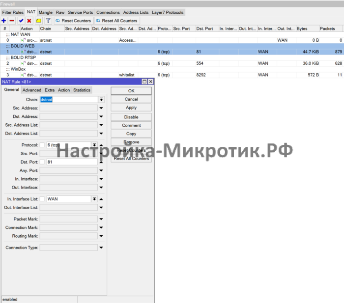Image resolution: width=344 pixels, height=303 pixels.
Task: Collapse the Protocol field
Action: tap(101, 145)
